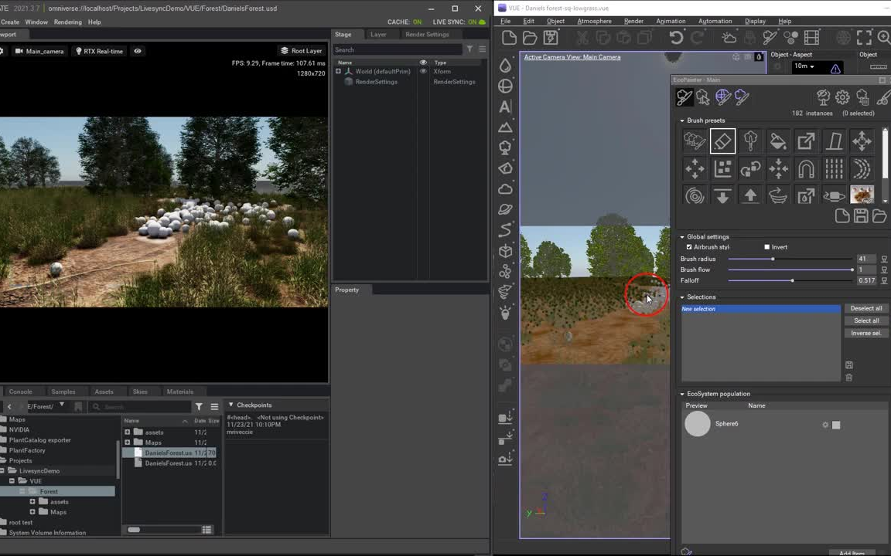Collapse the Brush presets section
Screen dimensions: 891x556
tap(683, 120)
